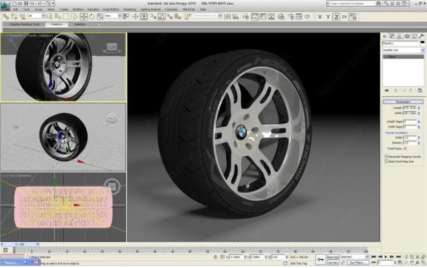Click the Go to Start playback button

point(374,257)
